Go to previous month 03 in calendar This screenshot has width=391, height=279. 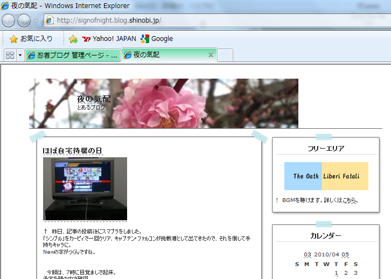pos(308,255)
